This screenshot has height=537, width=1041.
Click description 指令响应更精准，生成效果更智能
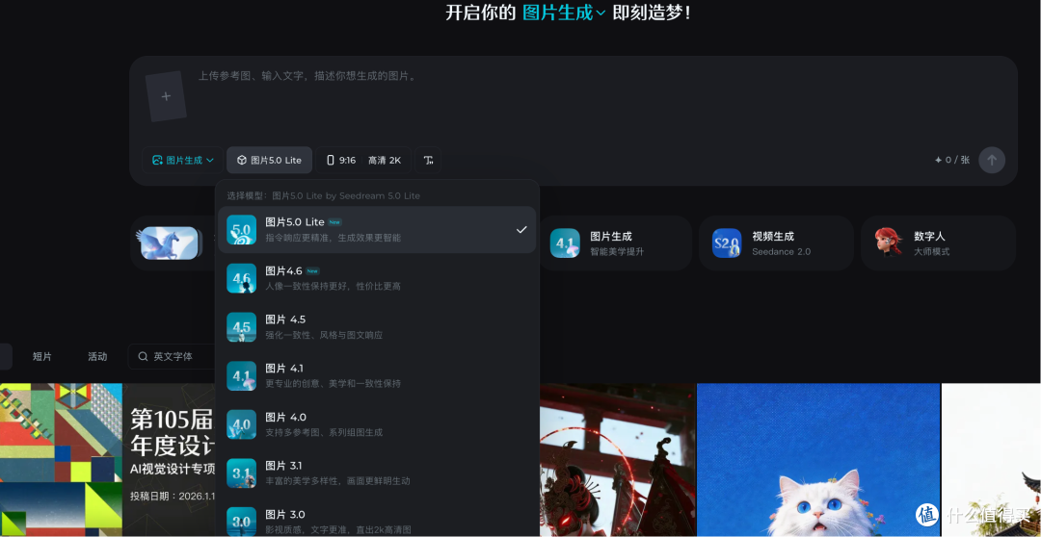pos(334,238)
